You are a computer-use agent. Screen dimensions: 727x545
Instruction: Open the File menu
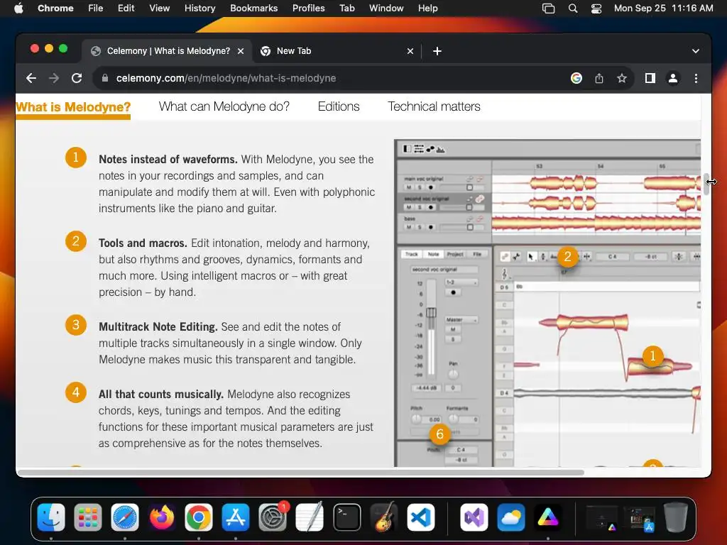(x=96, y=9)
